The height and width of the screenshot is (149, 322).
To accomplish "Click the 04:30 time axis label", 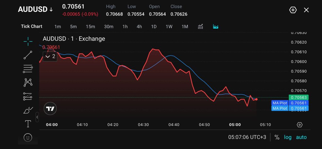I will (x=143, y=125).
